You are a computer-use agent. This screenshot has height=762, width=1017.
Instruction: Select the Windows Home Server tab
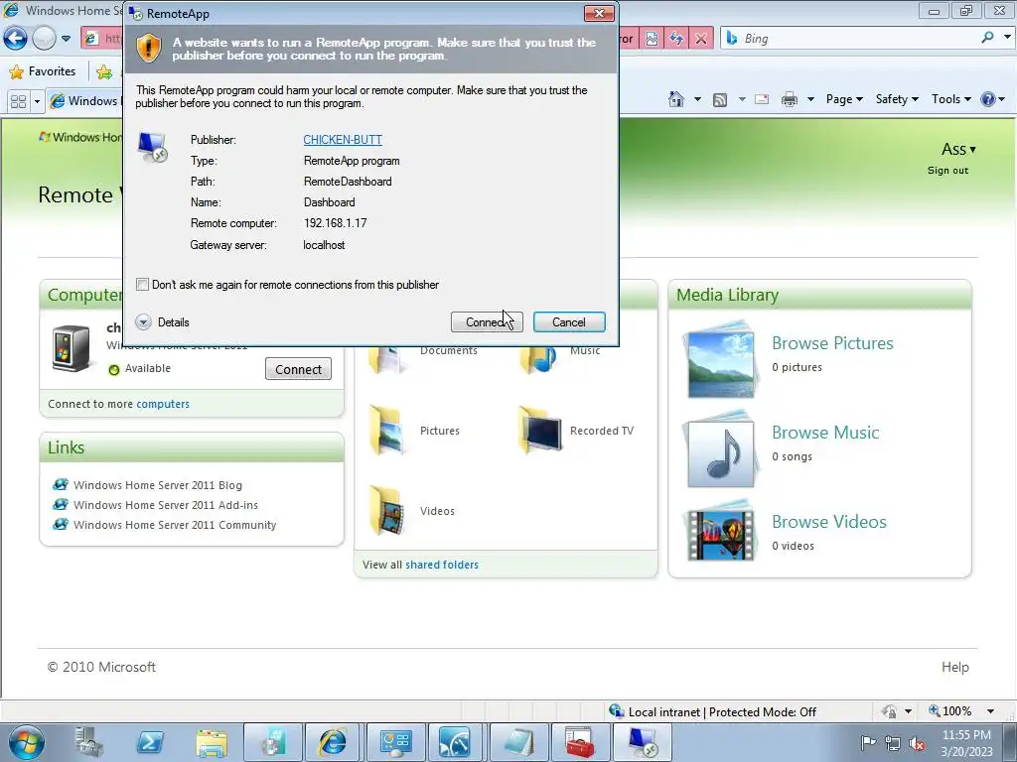pos(85,100)
